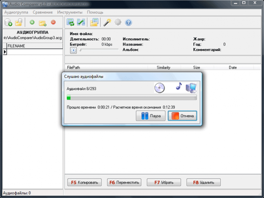Click the Аудиофайл 8/293 progress label
The height and width of the screenshot is (198, 264).
pyautogui.click(x=82, y=89)
